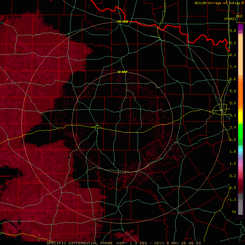This screenshot has width=245, height=245.
Task: Click the SPECIFIC DIFFERENTIAL PHASE caption title
Action: pyautogui.click(x=79, y=243)
